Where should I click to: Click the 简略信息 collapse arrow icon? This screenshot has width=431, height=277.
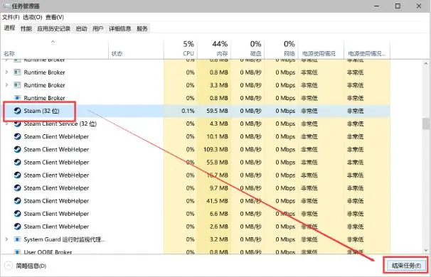(9, 266)
